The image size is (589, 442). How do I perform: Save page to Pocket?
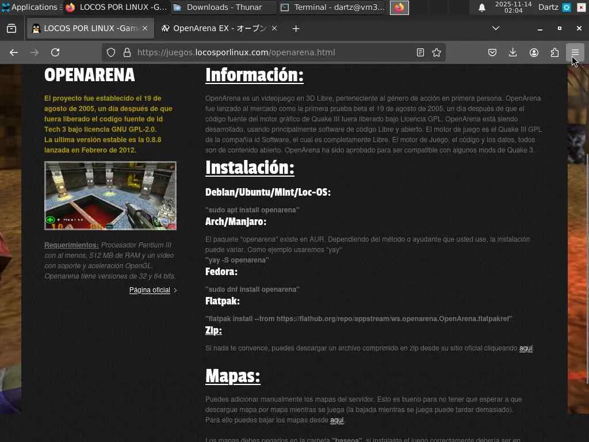pyautogui.click(x=492, y=52)
